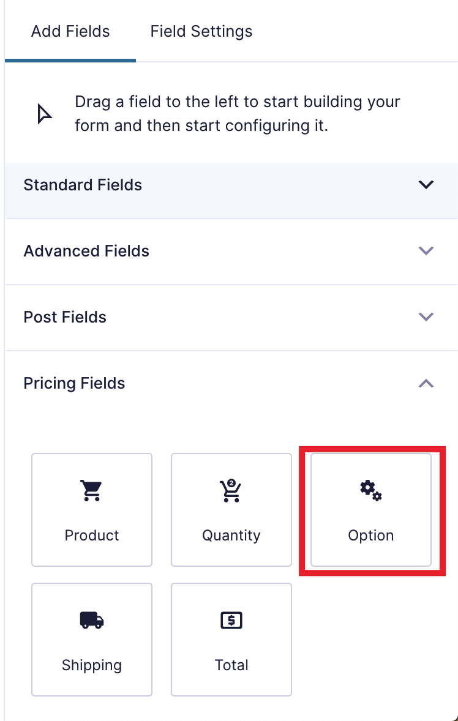Screen dimensions: 458x721
Task: Click the Shipping truck icon
Action: point(92,621)
